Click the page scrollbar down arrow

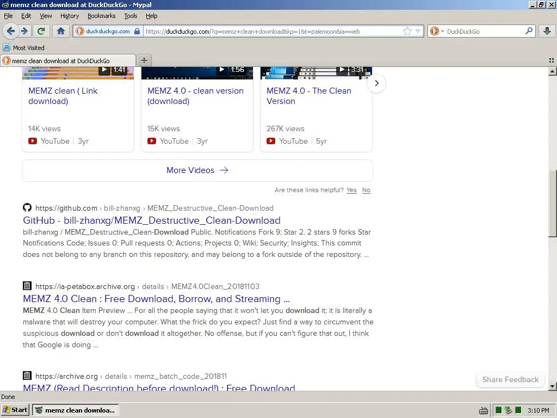(x=553, y=386)
